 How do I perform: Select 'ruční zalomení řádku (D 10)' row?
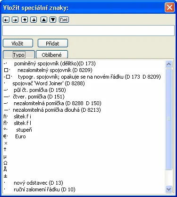[x=84, y=189]
